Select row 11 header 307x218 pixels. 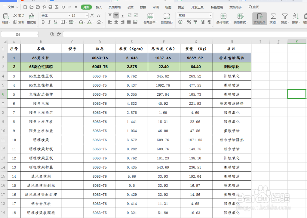coord(3,140)
